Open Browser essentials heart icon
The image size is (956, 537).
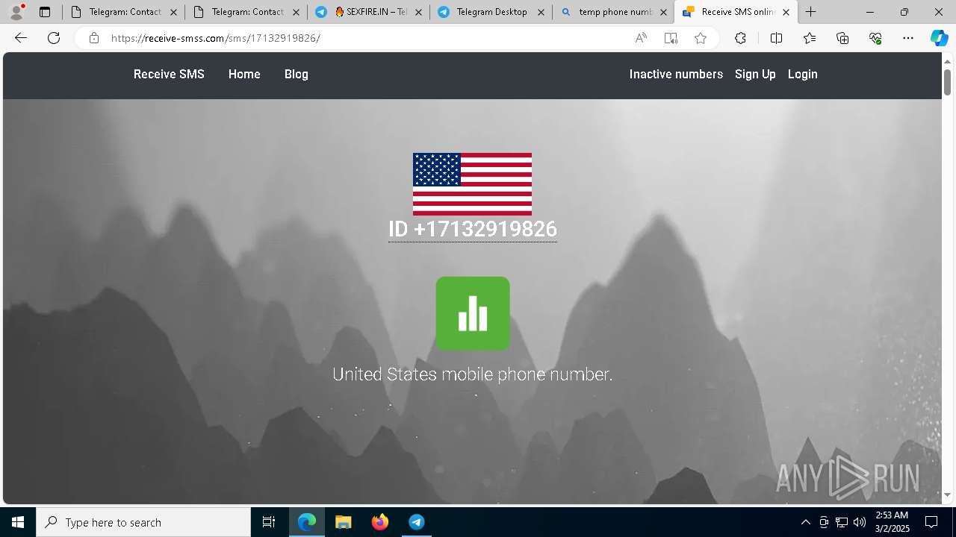click(x=875, y=38)
